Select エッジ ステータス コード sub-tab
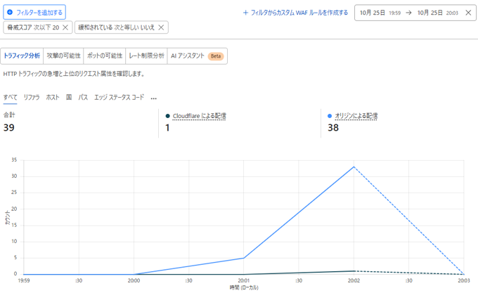This screenshot has height=293, width=478. coord(119,98)
